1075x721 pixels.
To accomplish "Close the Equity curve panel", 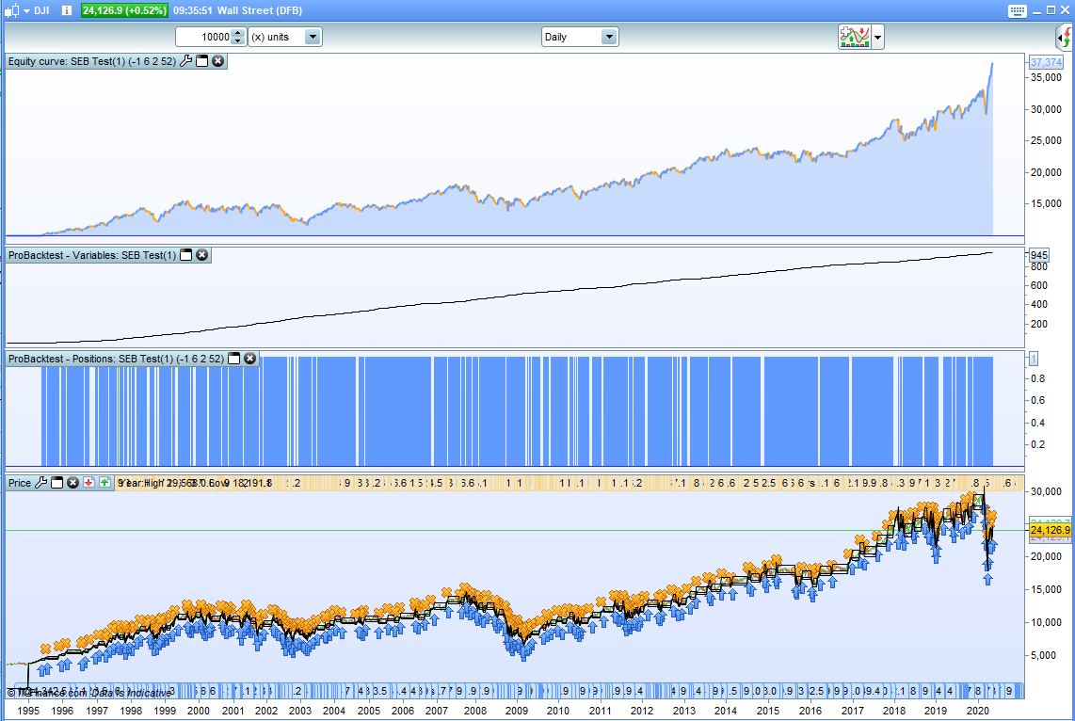I will tap(218, 61).
